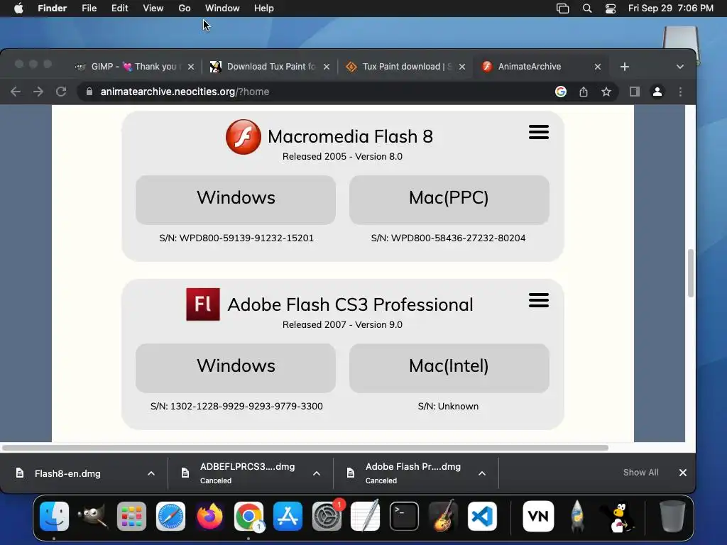This screenshot has width=727, height=545.
Task: Close the GIMP tab
Action: [x=190, y=67]
